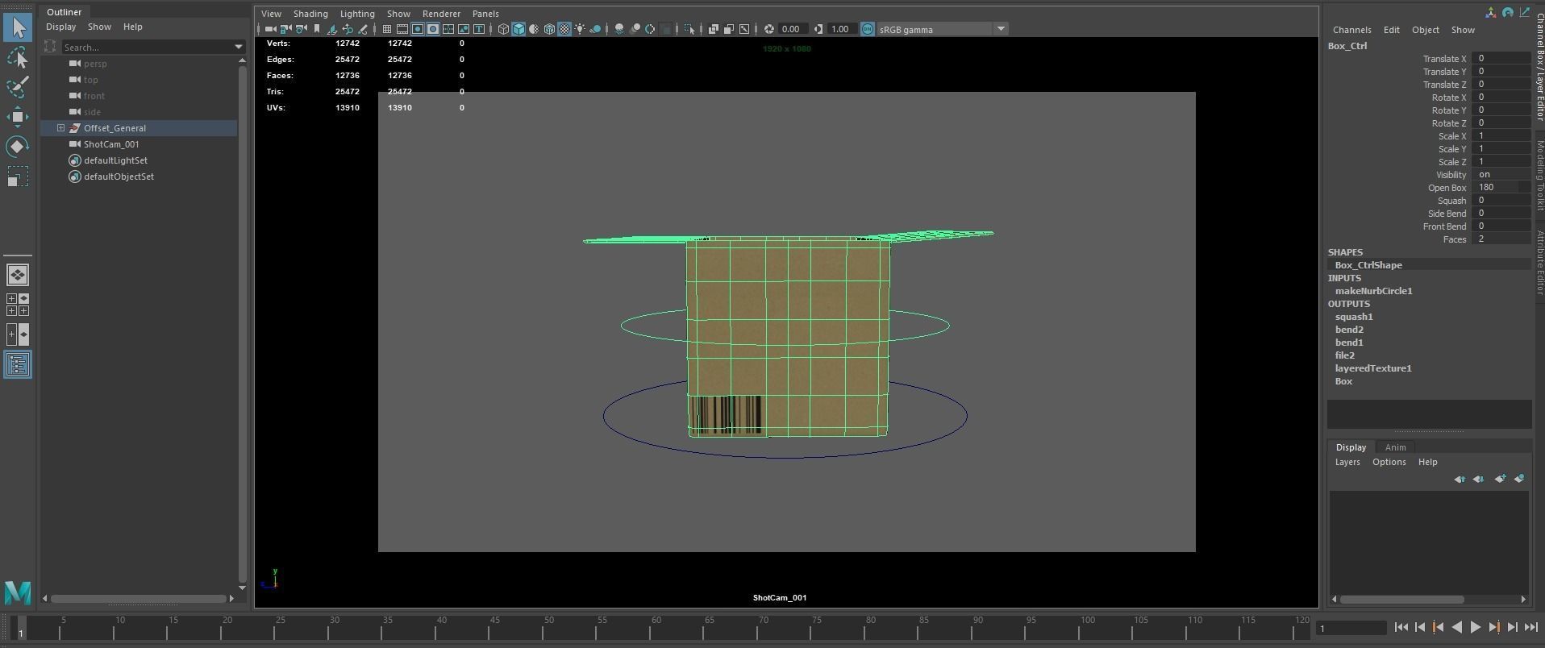Toggle the gate mask display
This screenshot has width=1545, height=648.
pyautogui.click(x=433, y=29)
